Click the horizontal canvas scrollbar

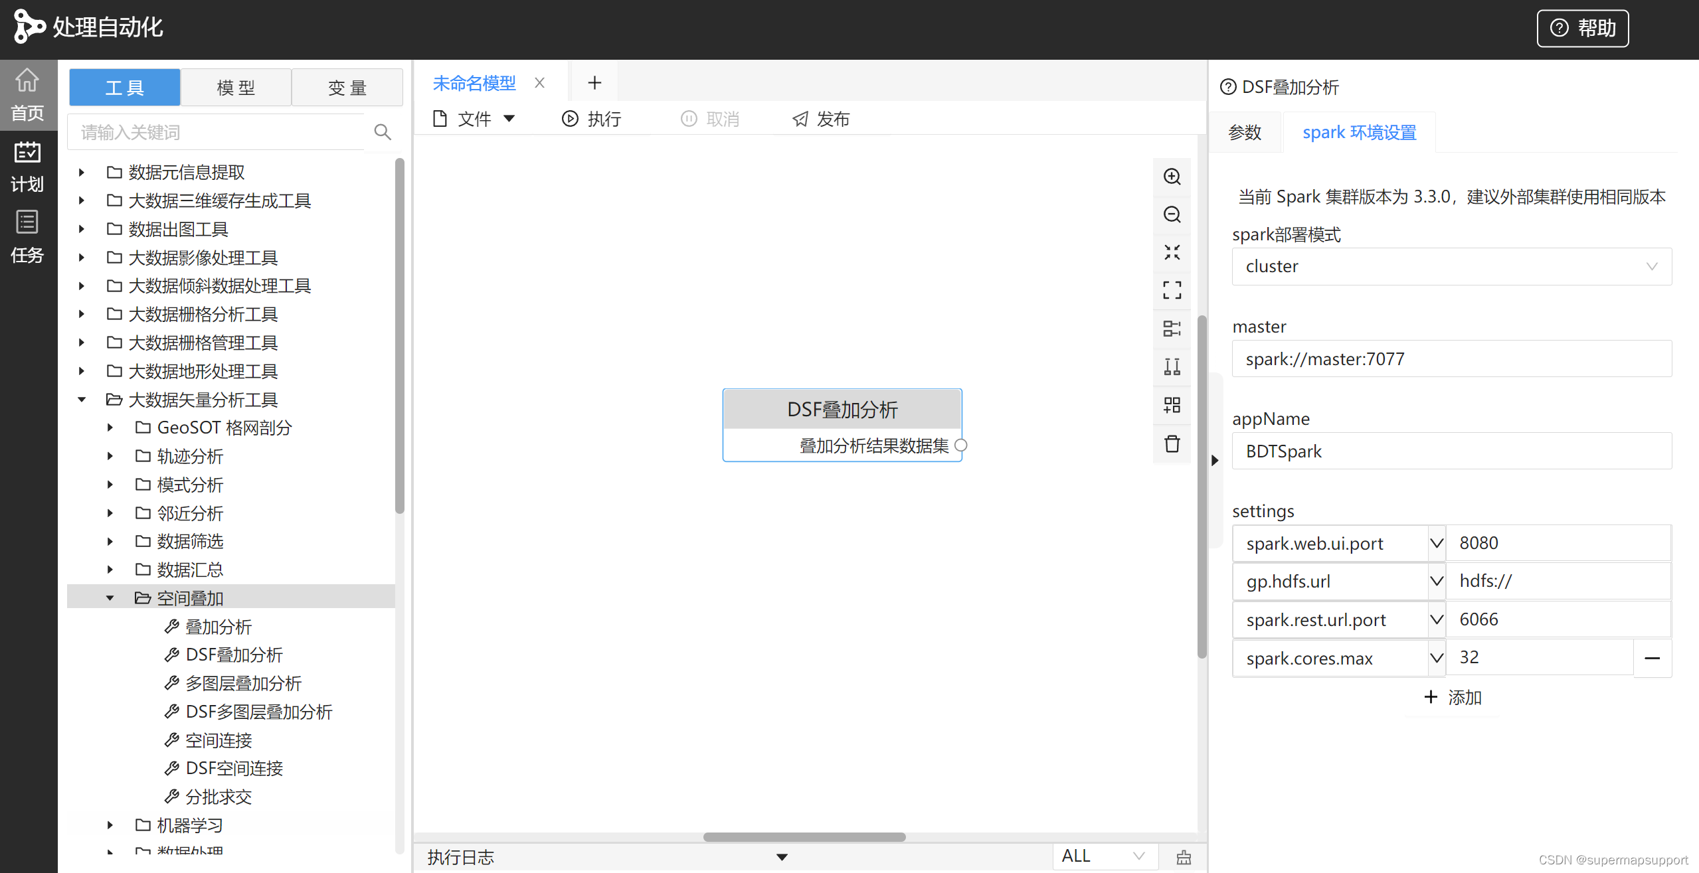804,837
